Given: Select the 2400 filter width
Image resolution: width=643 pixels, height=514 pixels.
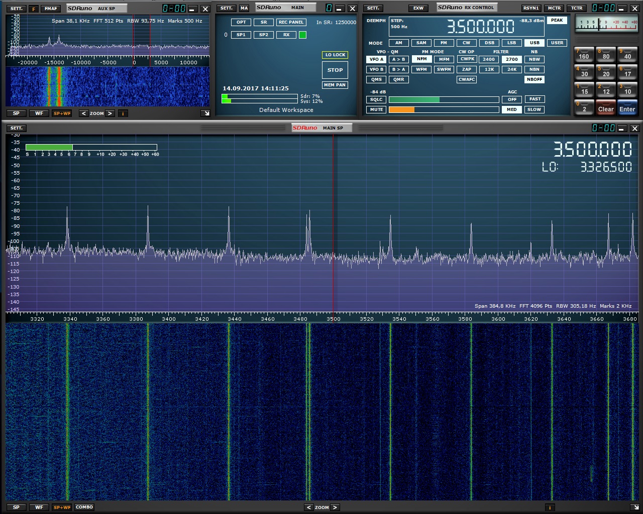Looking at the screenshot, I should [489, 59].
